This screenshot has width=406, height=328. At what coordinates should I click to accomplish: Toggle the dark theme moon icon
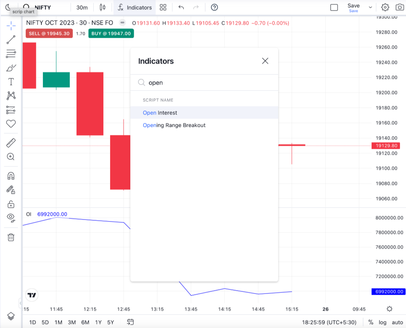pos(8,7)
